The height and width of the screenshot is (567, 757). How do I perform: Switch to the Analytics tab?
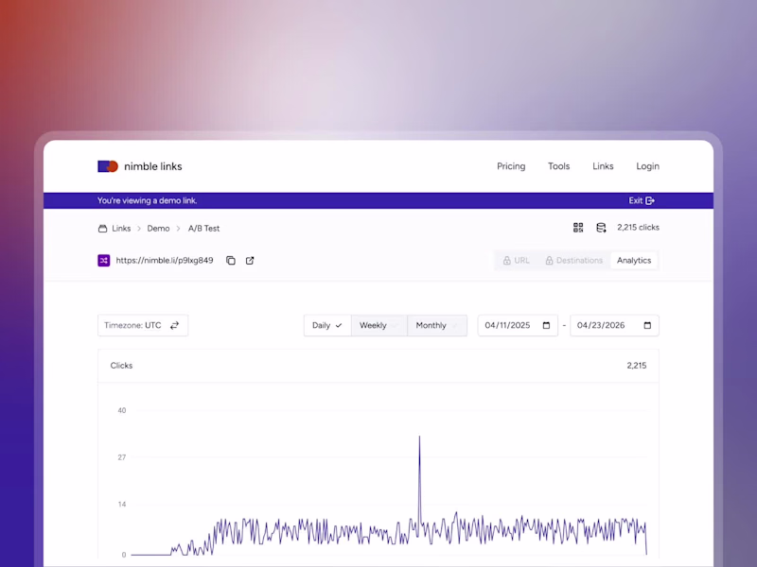[x=634, y=260]
